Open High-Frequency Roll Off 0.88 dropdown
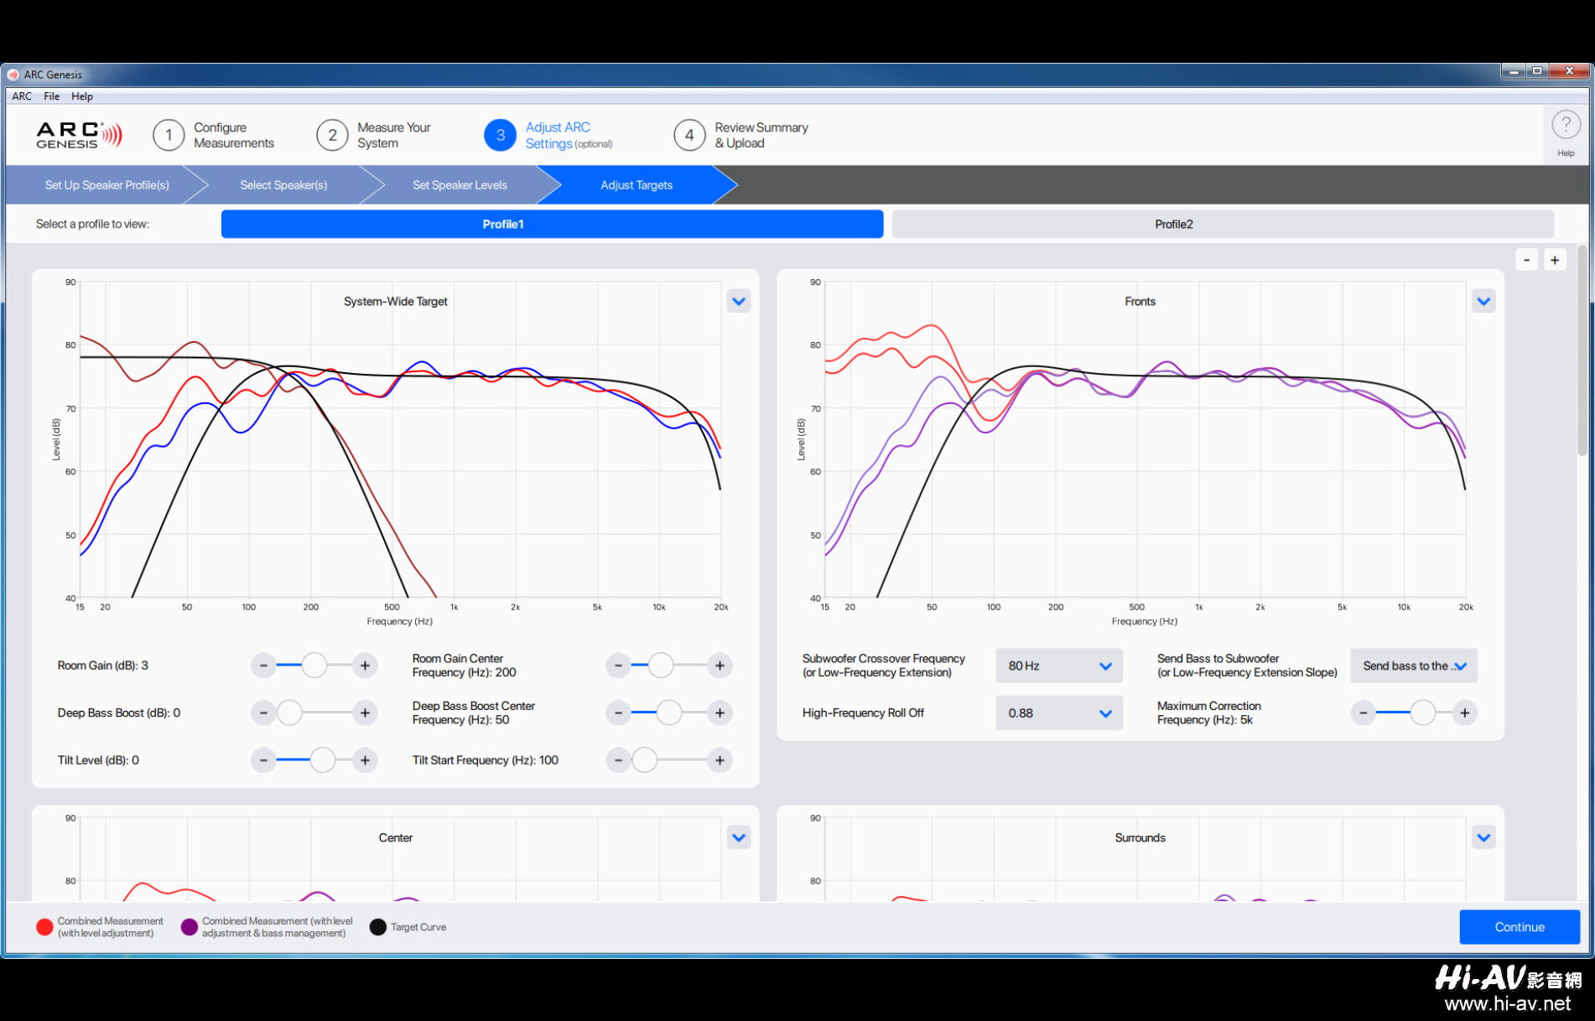1595x1021 pixels. coord(1059,713)
